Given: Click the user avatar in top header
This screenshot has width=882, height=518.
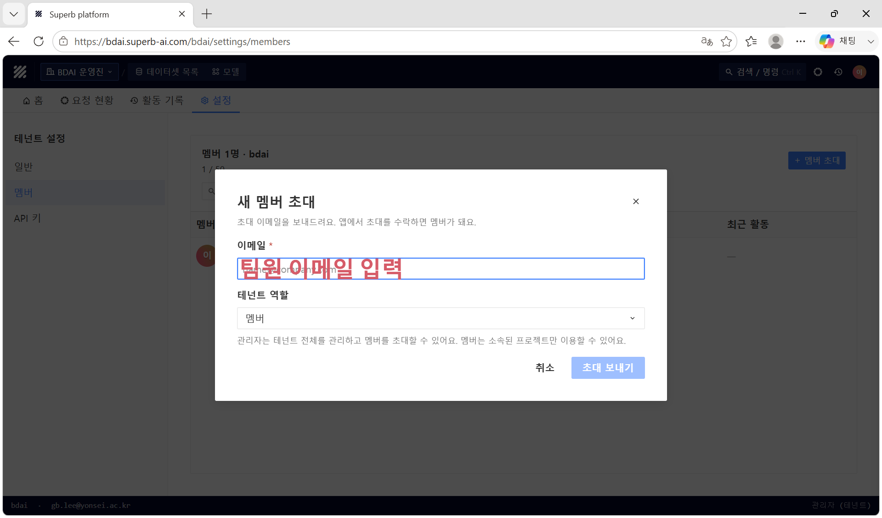Looking at the screenshot, I should click(859, 72).
